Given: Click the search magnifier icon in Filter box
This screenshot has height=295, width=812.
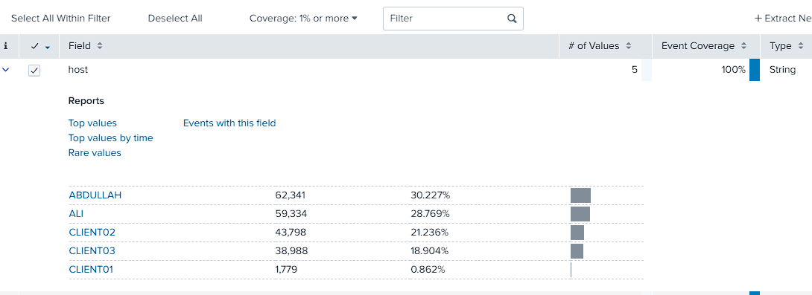Looking at the screenshot, I should coord(512,19).
